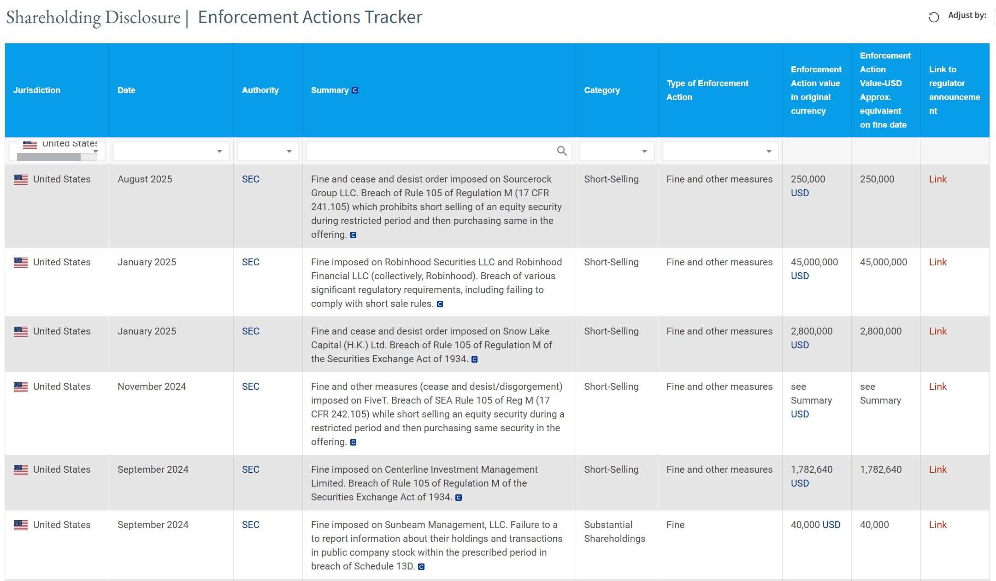The height and width of the screenshot is (581, 996).
Task: Click the search magnifier in Summary filter
Action: (x=561, y=151)
